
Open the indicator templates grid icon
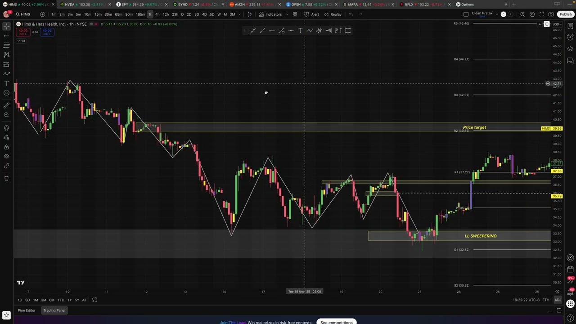click(295, 14)
